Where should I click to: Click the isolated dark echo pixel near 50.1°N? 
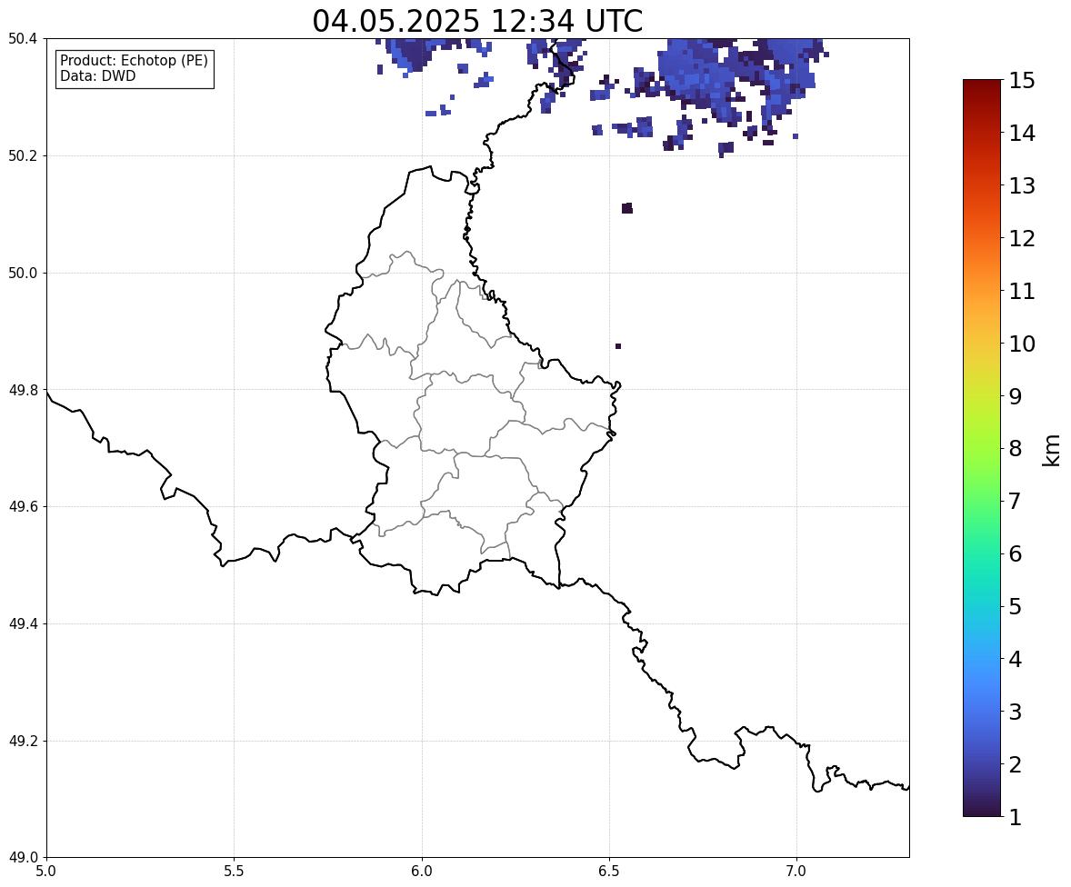click(627, 208)
